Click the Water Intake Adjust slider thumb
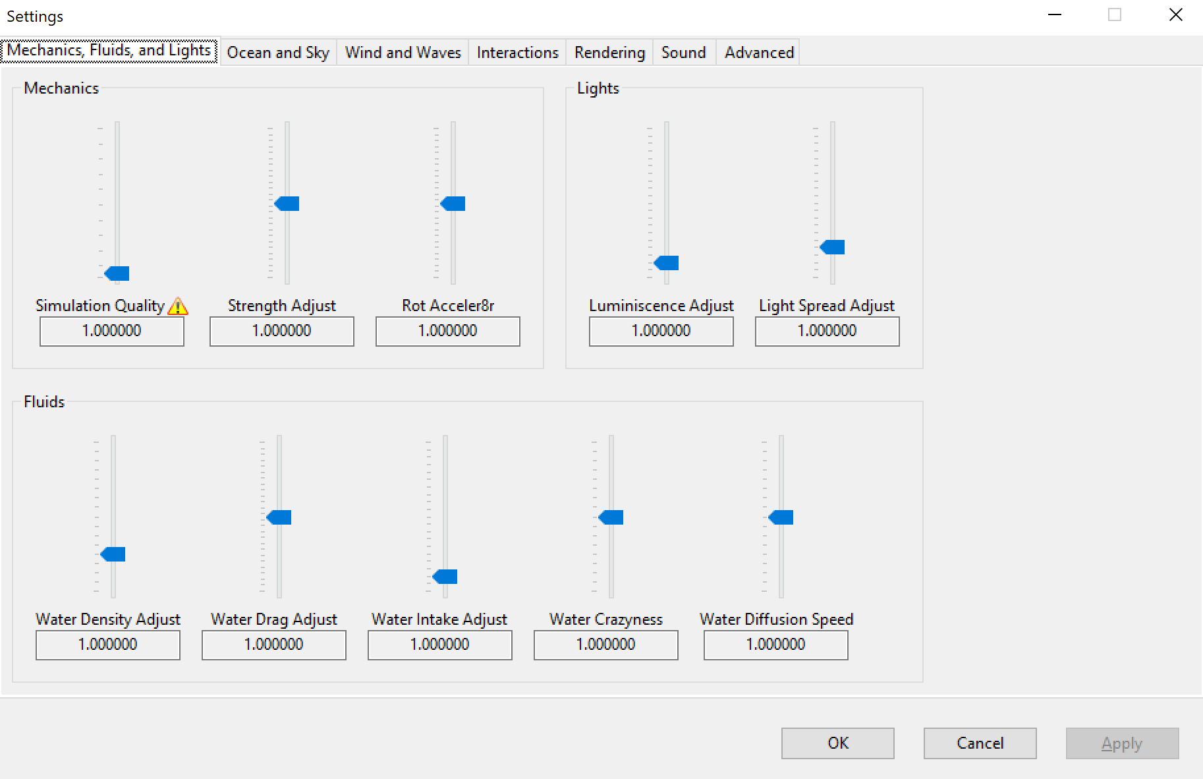Screen dimensions: 1203x779 [x=445, y=577]
